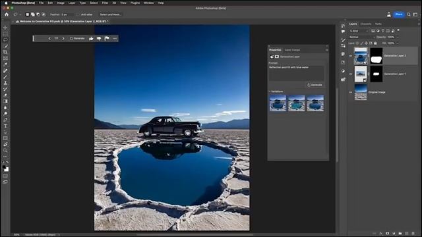Hide Generative Layer 1 with eye icon
Image resolution: width=422 pixels, height=237 pixels.
(x=351, y=74)
